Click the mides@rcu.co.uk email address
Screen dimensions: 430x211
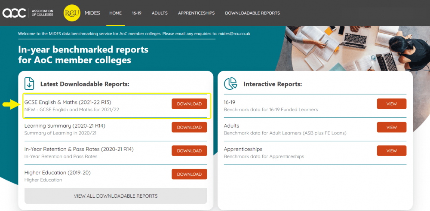(x=234, y=34)
